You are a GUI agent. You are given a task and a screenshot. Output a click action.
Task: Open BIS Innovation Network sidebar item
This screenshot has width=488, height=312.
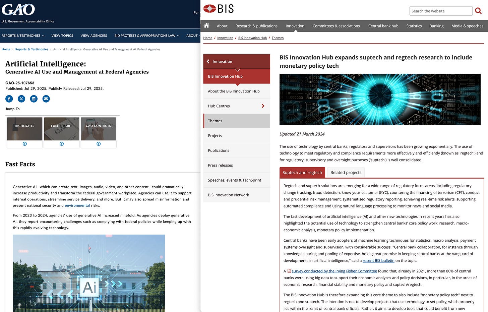click(237, 195)
